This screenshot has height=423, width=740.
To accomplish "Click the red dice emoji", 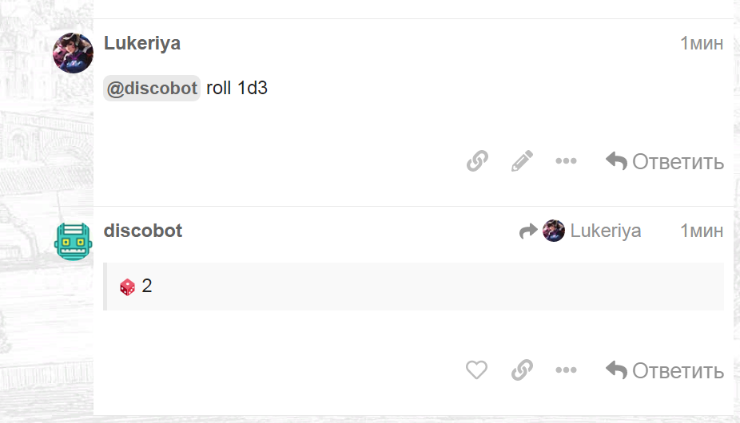I will (x=127, y=287).
